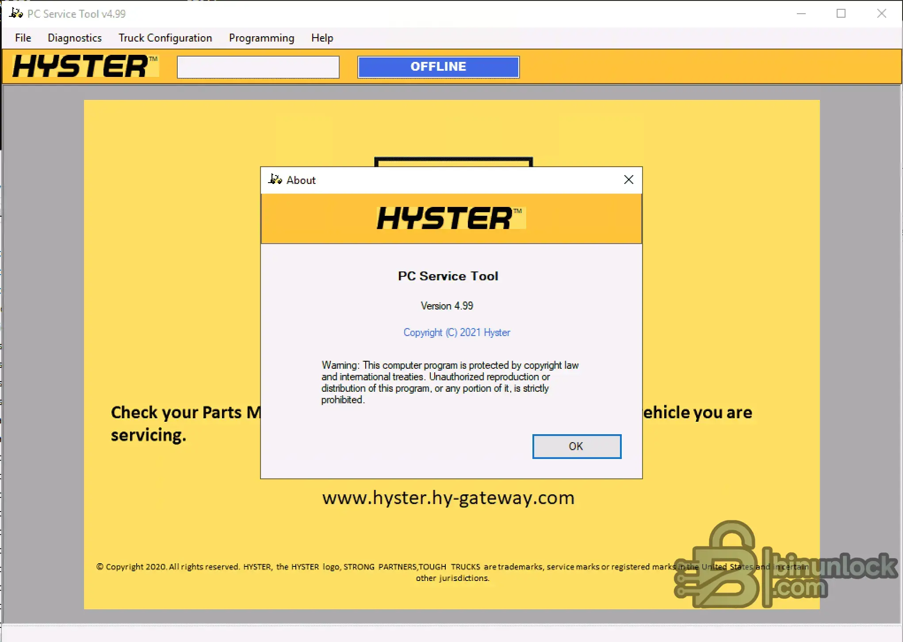This screenshot has height=642, width=903.
Task: Maximize the PC Service Tool window
Action: pyautogui.click(x=841, y=14)
